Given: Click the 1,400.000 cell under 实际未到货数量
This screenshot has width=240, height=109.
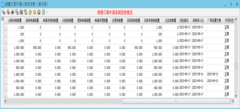Looking at the screenshot, I should pyautogui.click(x=153, y=74).
